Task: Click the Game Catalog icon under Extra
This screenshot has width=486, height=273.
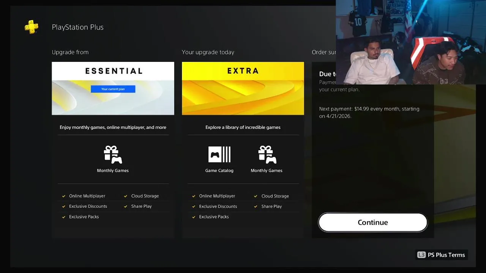Action: pyautogui.click(x=219, y=154)
